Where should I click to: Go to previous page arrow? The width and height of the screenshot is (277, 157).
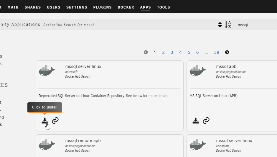click(146, 52)
